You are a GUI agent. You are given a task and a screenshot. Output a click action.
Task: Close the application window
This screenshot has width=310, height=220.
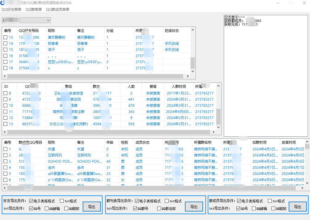[304, 3]
